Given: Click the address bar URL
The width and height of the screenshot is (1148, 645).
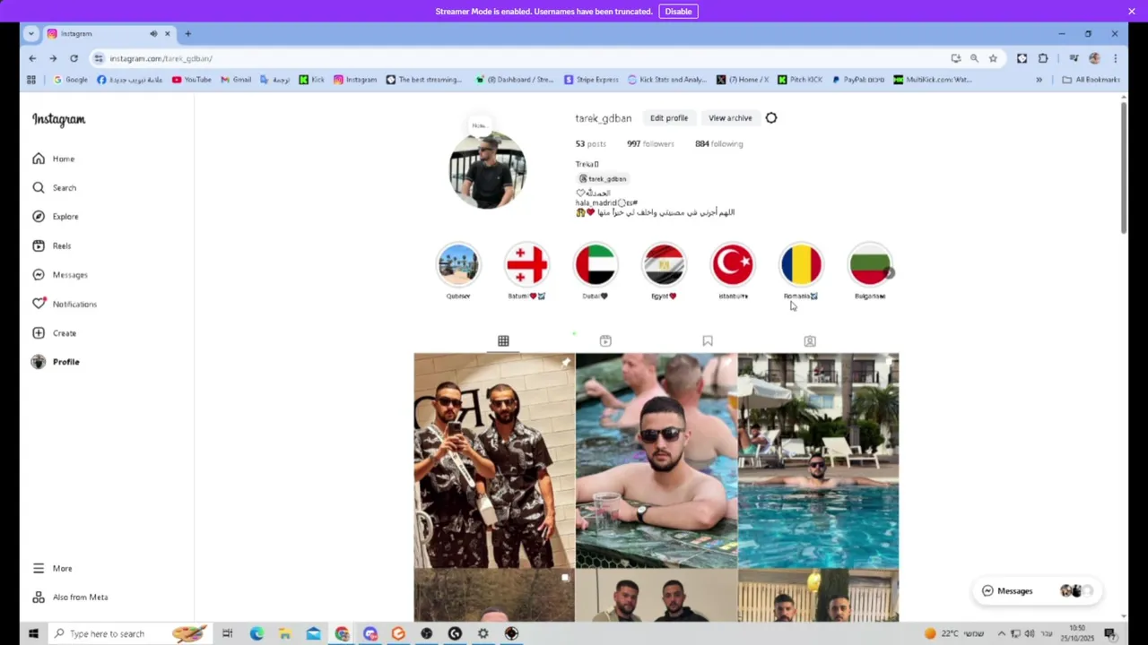Looking at the screenshot, I should click(x=161, y=58).
